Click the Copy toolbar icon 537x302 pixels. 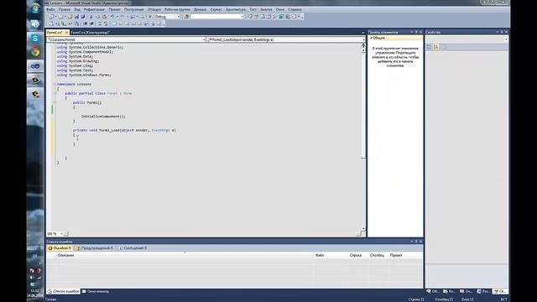click(97, 17)
